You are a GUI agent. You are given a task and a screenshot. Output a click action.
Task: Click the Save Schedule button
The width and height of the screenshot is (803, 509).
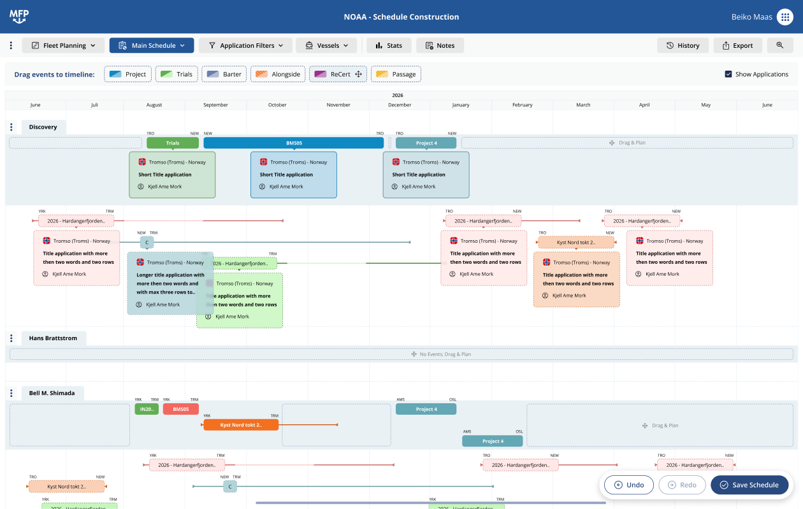pyautogui.click(x=749, y=485)
